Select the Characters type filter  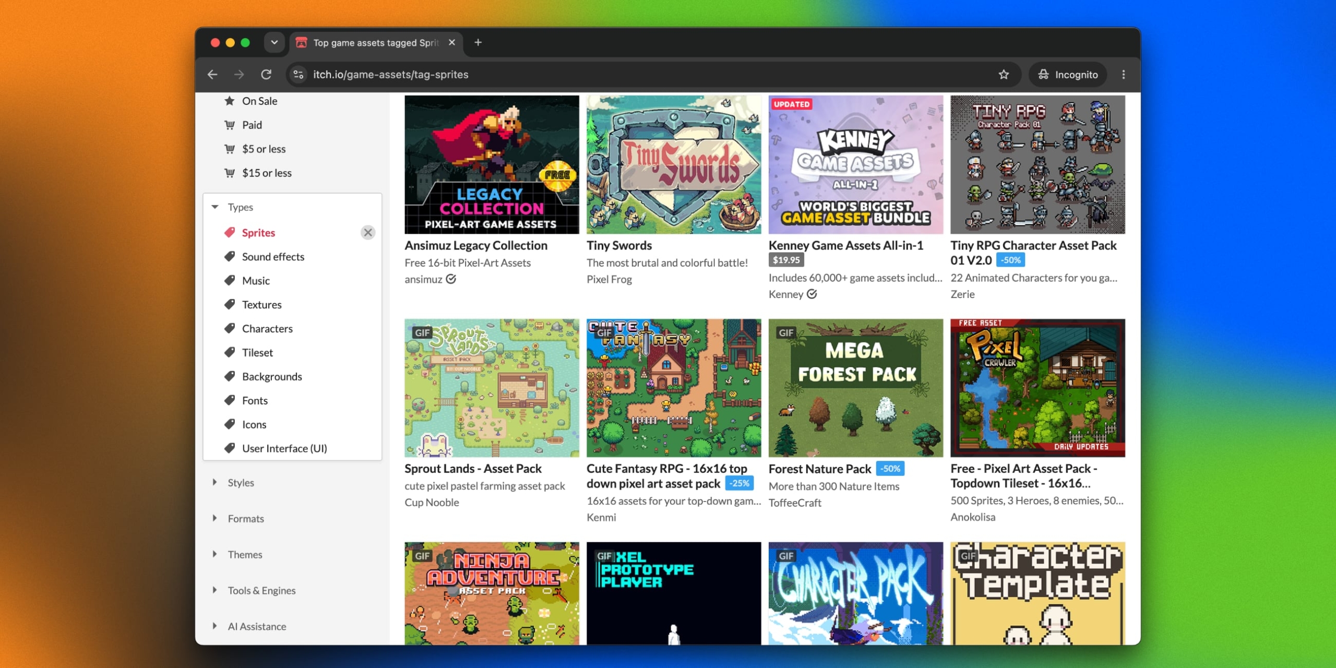tap(267, 329)
